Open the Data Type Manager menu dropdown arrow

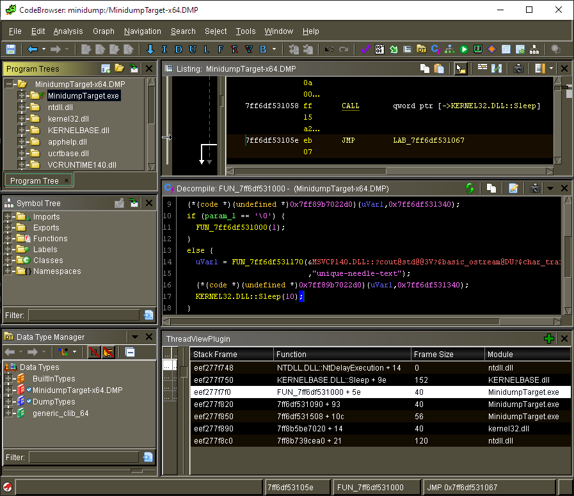[135, 337]
